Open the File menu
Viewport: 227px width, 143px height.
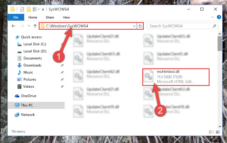[16, 17]
